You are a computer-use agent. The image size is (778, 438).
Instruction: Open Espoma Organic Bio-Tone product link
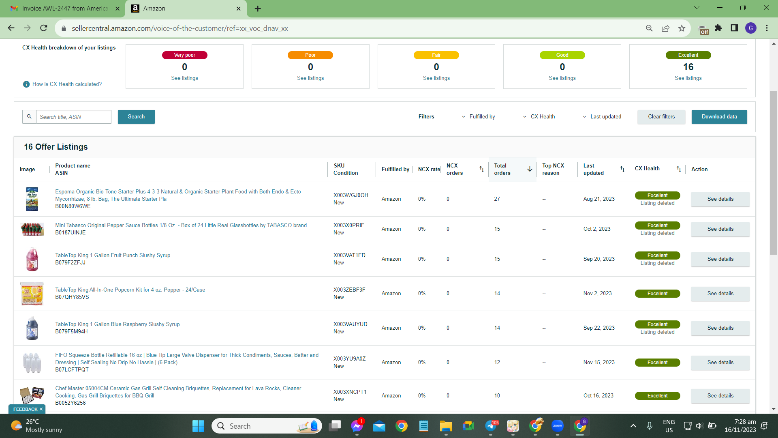[178, 195]
